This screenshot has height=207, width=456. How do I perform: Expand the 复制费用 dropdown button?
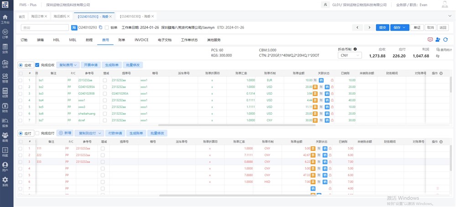point(69,65)
